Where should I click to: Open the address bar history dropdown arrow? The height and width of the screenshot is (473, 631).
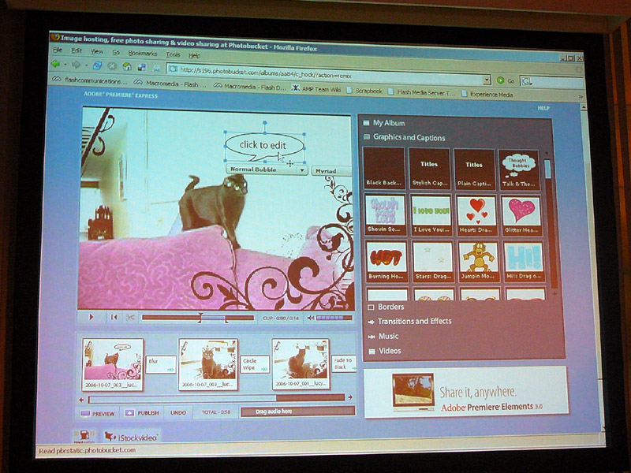tap(487, 80)
